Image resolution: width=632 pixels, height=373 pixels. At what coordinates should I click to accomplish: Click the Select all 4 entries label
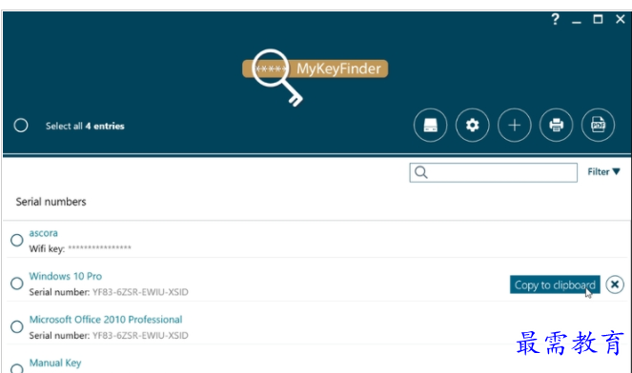[85, 126]
